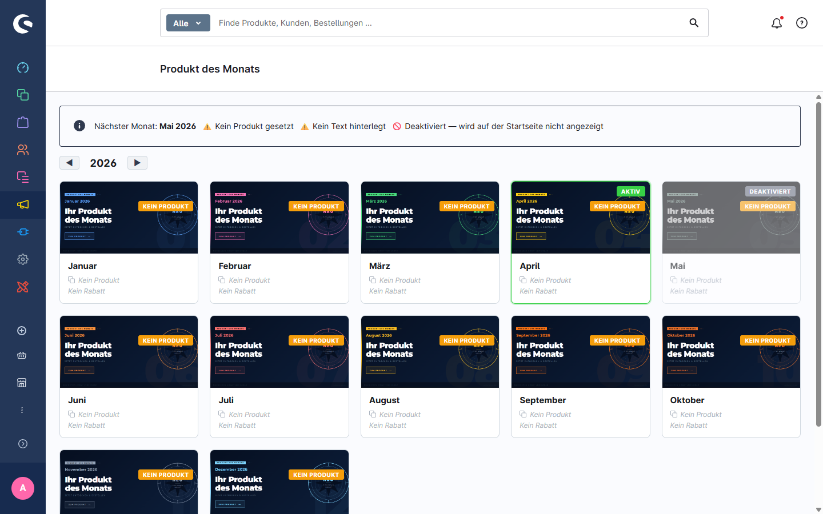Open the Customers section icon

tap(22, 150)
